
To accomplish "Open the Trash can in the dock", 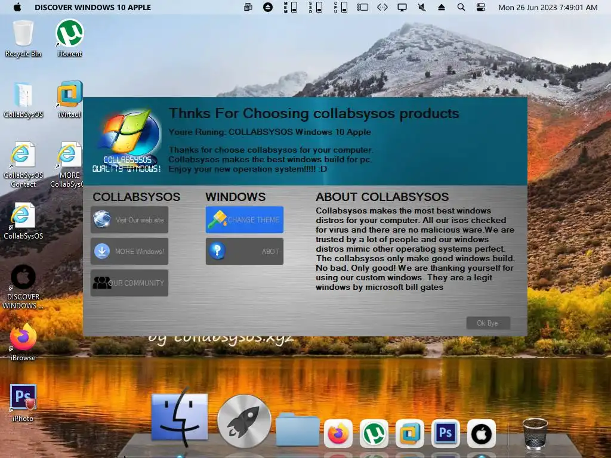I will coord(535,433).
